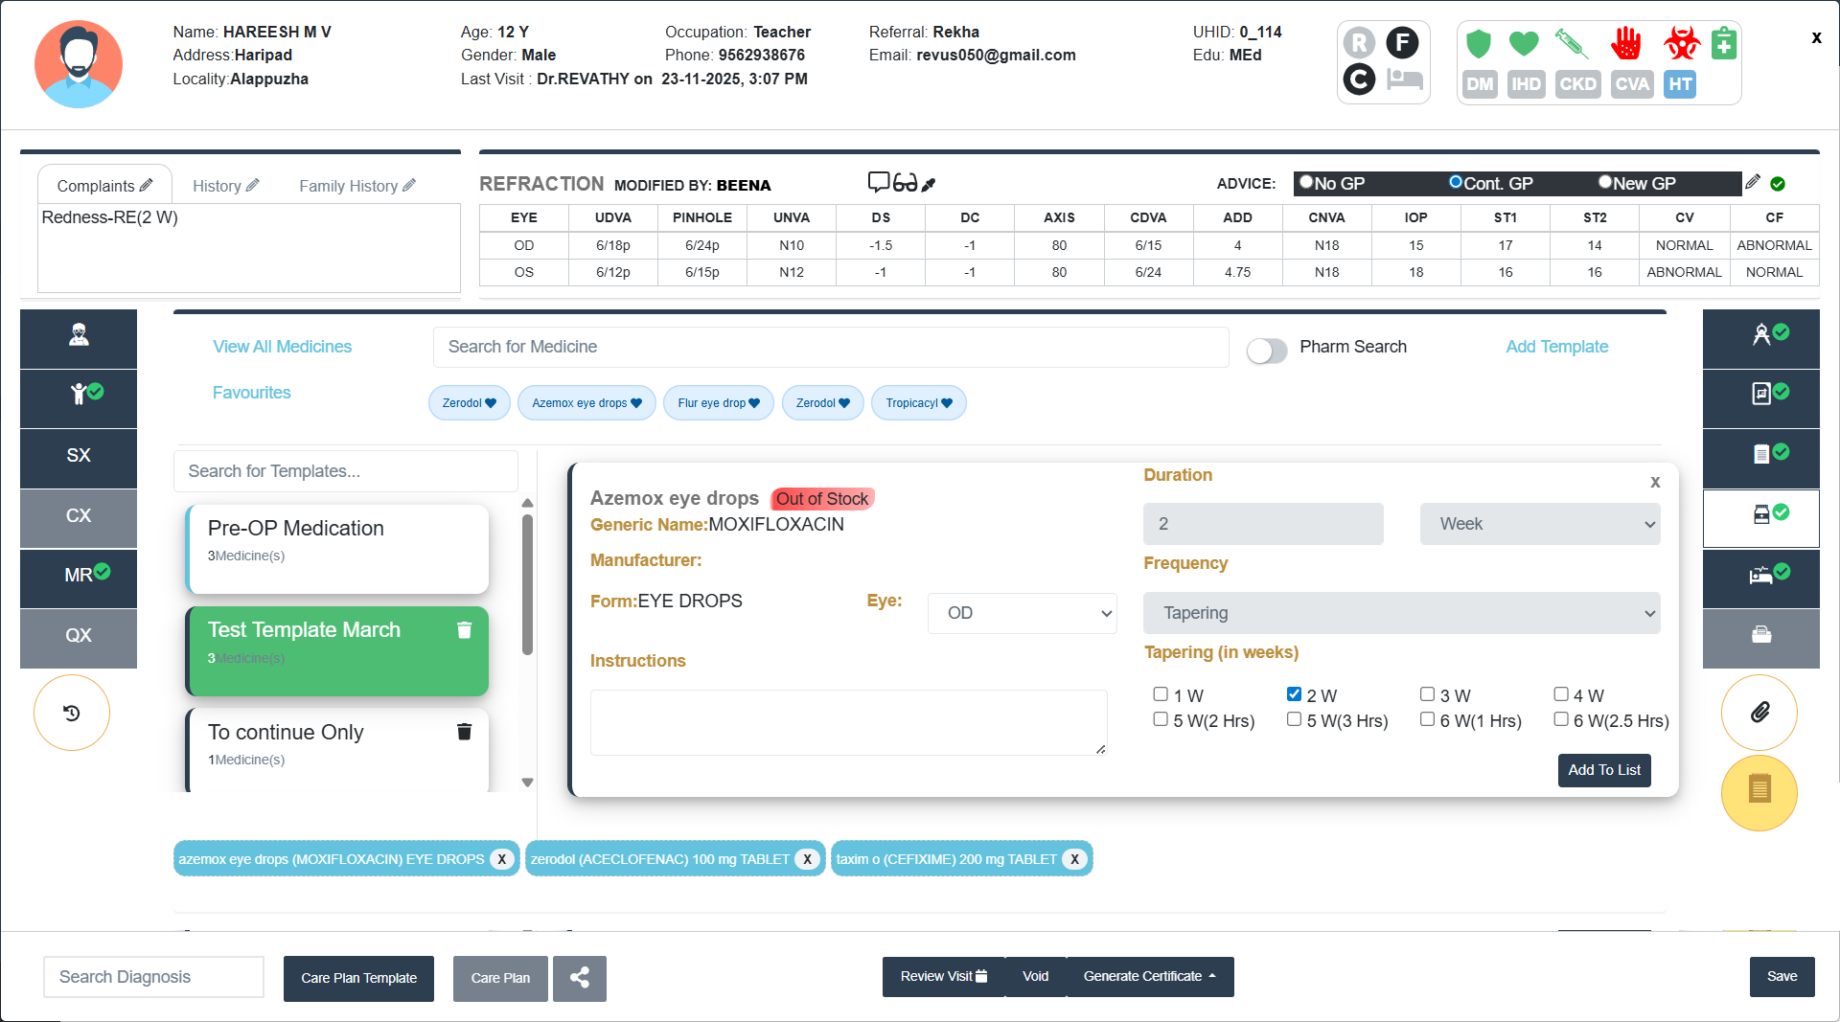Delete the Test Template March template

click(x=464, y=630)
